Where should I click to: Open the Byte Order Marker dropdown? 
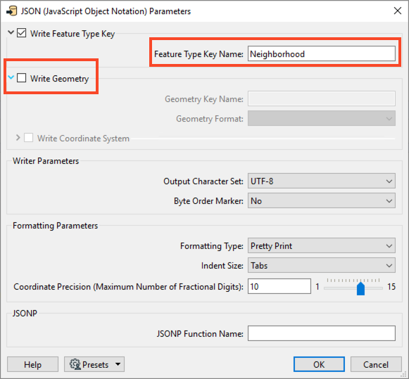point(321,200)
